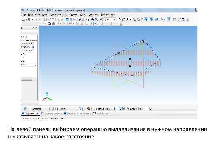Open the empty current-state dropdown
This screenshot has height=163, width=217.
pos(45,24)
